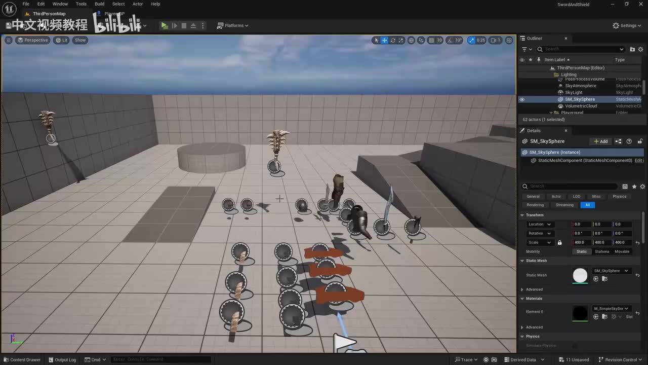The width and height of the screenshot is (648, 365).
Task: Click the Add component button in Details
Action: point(600,141)
